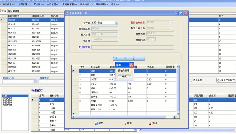Open the 配合比输入员 dropdown
236x134 pixels.
(x=172, y=28)
